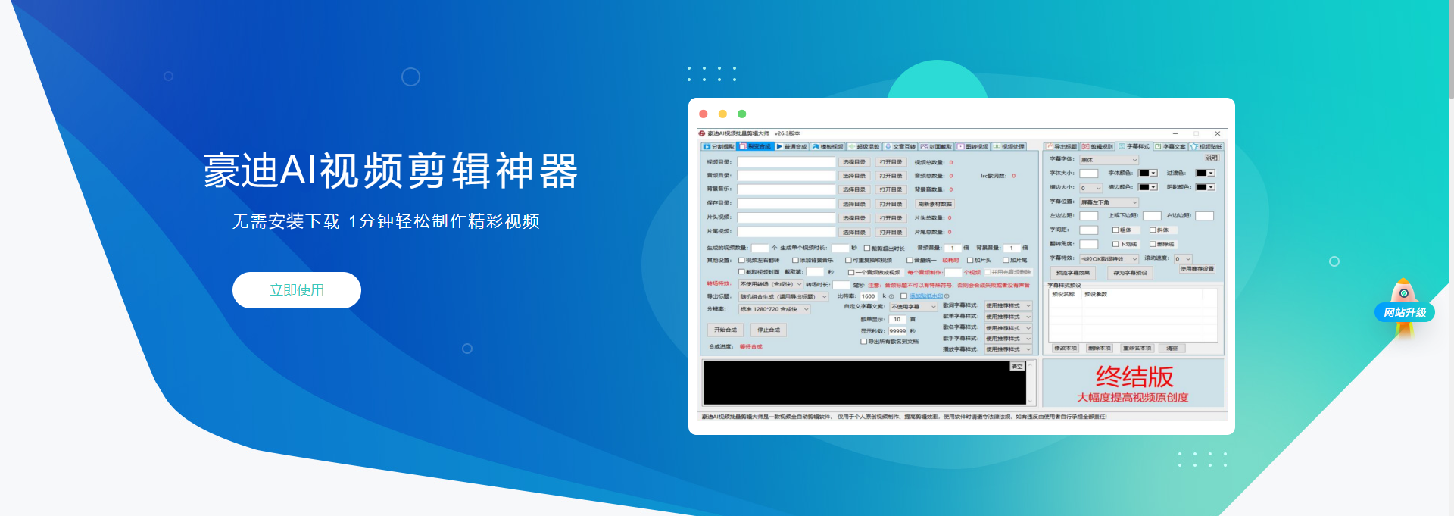The width and height of the screenshot is (1454, 516).
Task: Select the 字幕样式 tab
Action: [x=1134, y=146]
